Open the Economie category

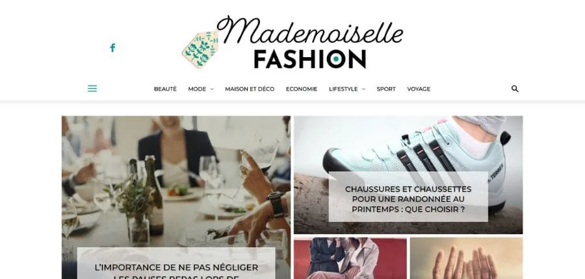click(302, 89)
